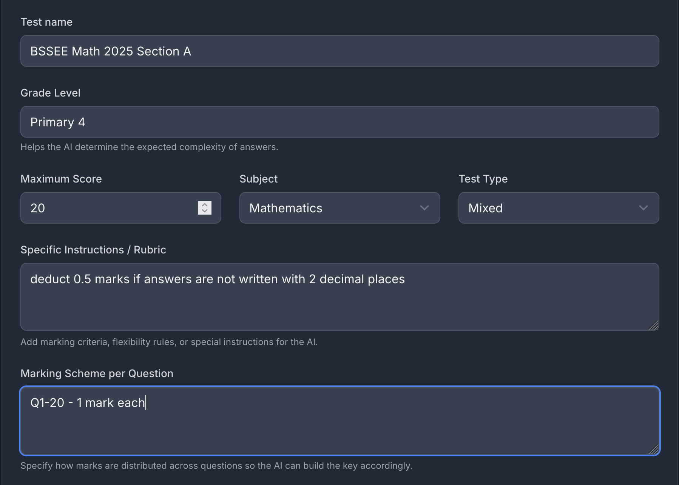The width and height of the screenshot is (679, 485).
Task: Click the "Grade Level" field label
Action: coord(50,93)
